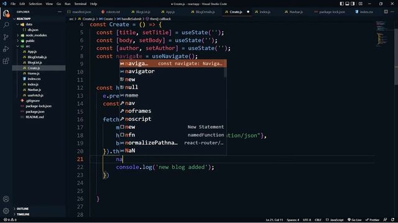This screenshot has width=398, height=223.
Task: Close Create.js tab via unsaved dot
Action: [x=248, y=12]
